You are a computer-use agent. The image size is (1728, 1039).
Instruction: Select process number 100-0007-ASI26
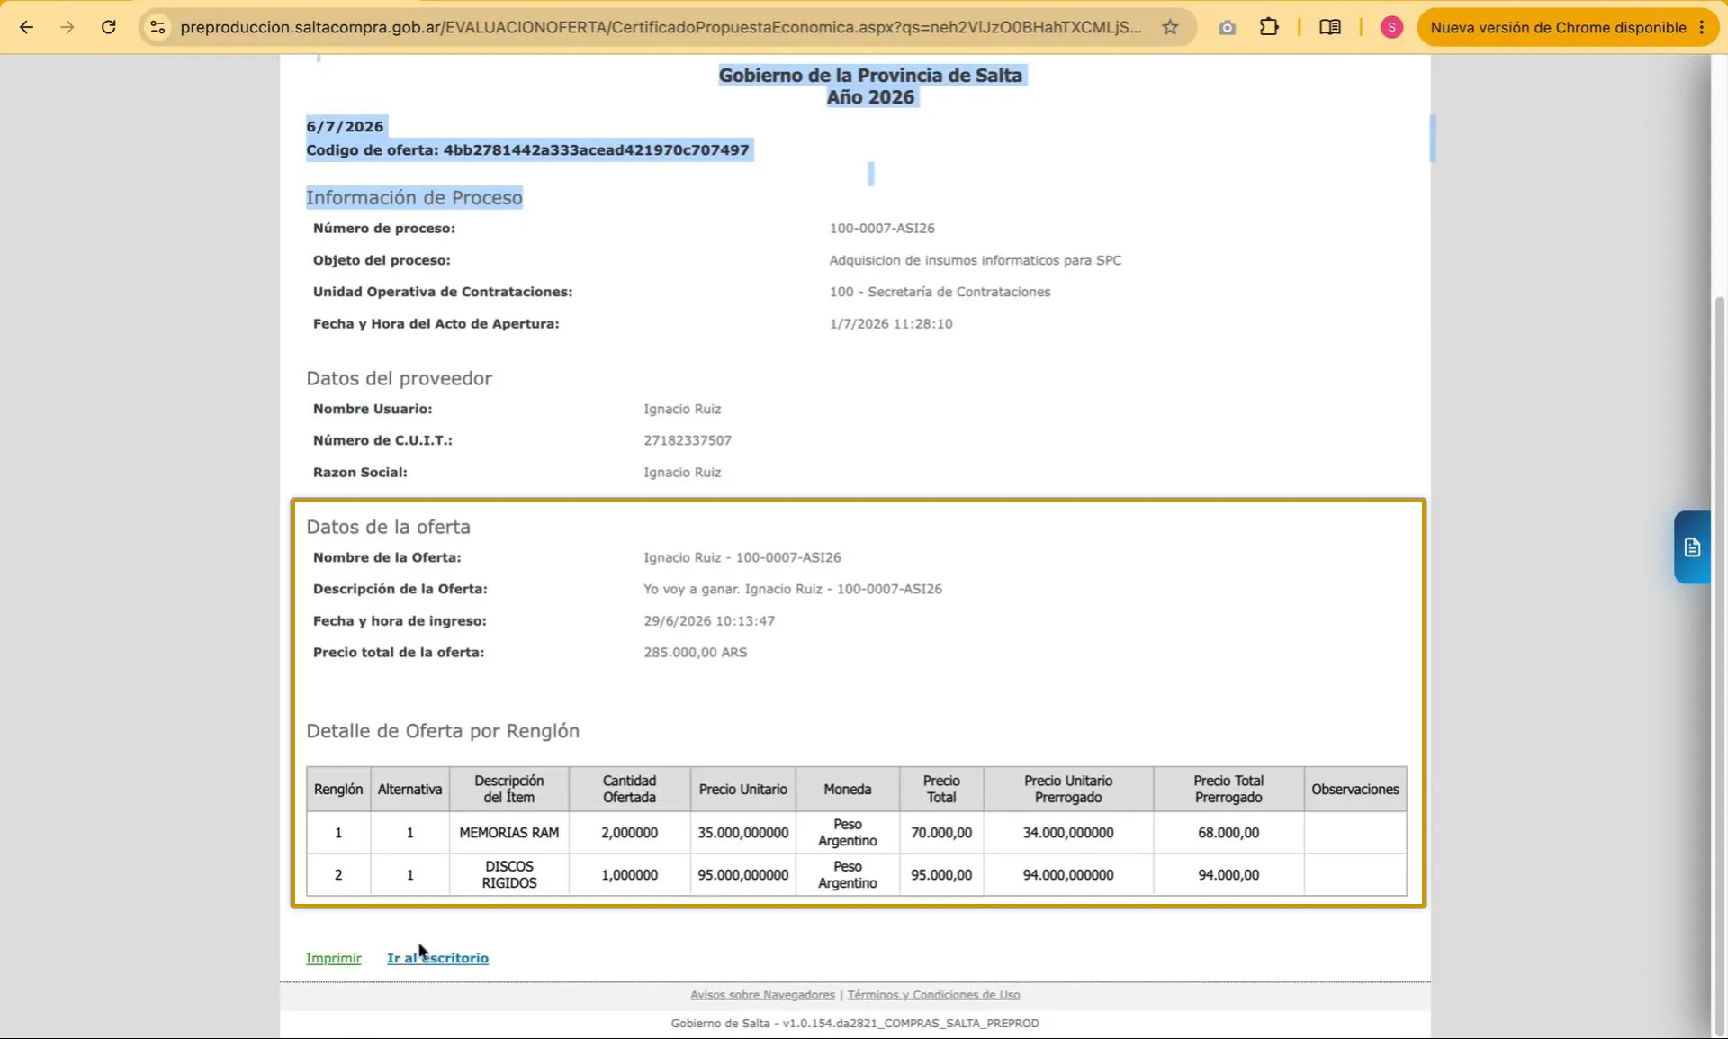pyautogui.click(x=882, y=229)
